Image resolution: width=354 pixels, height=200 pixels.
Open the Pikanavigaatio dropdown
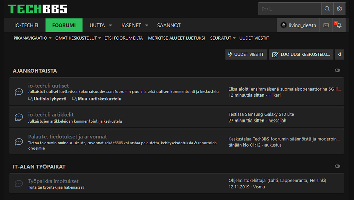tap(32, 38)
